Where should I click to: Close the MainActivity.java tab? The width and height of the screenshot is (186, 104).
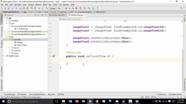(85, 15)
